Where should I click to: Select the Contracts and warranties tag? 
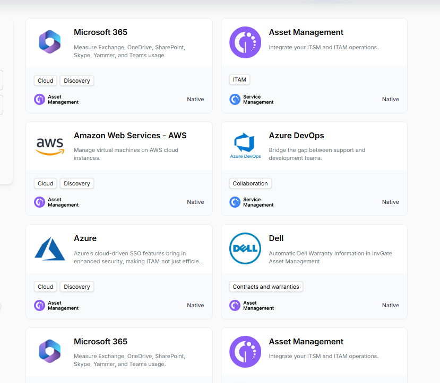[x=266, y=287]
